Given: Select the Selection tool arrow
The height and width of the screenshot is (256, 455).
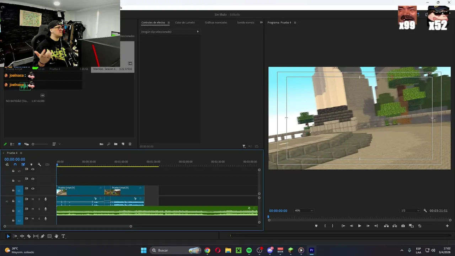Looking at the screenshot, I should (8, 236).
